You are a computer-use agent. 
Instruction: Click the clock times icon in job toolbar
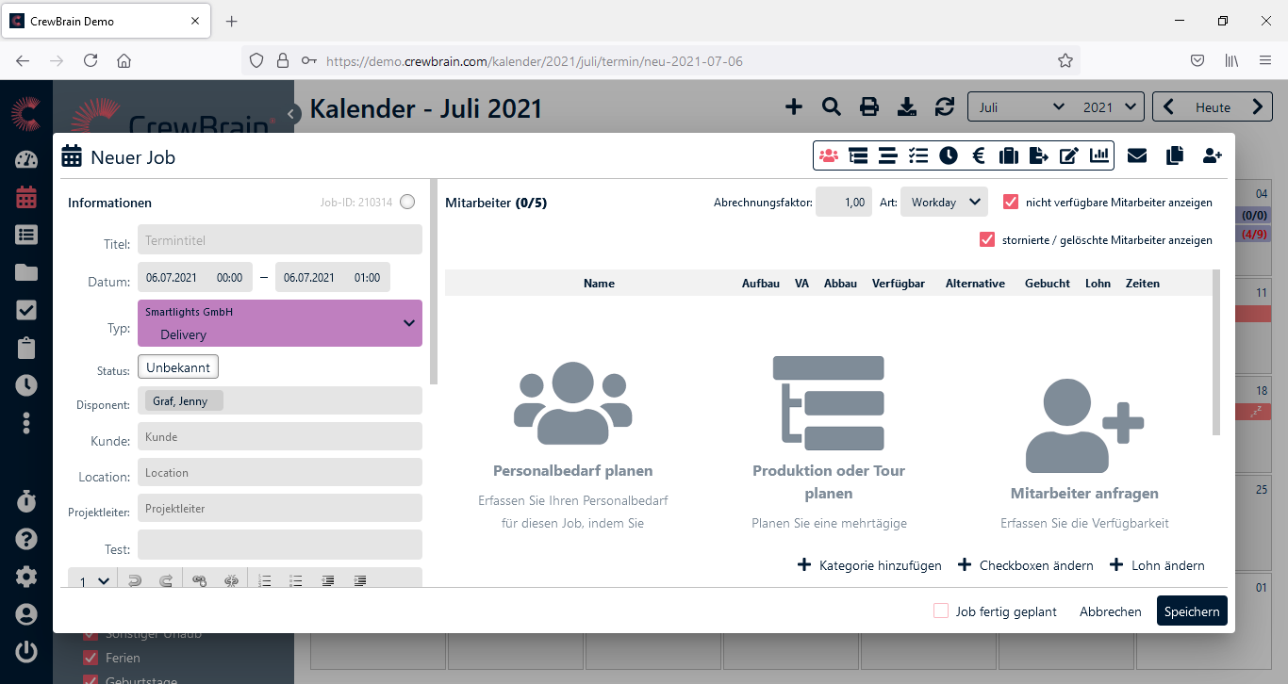[x=949, y=155]
